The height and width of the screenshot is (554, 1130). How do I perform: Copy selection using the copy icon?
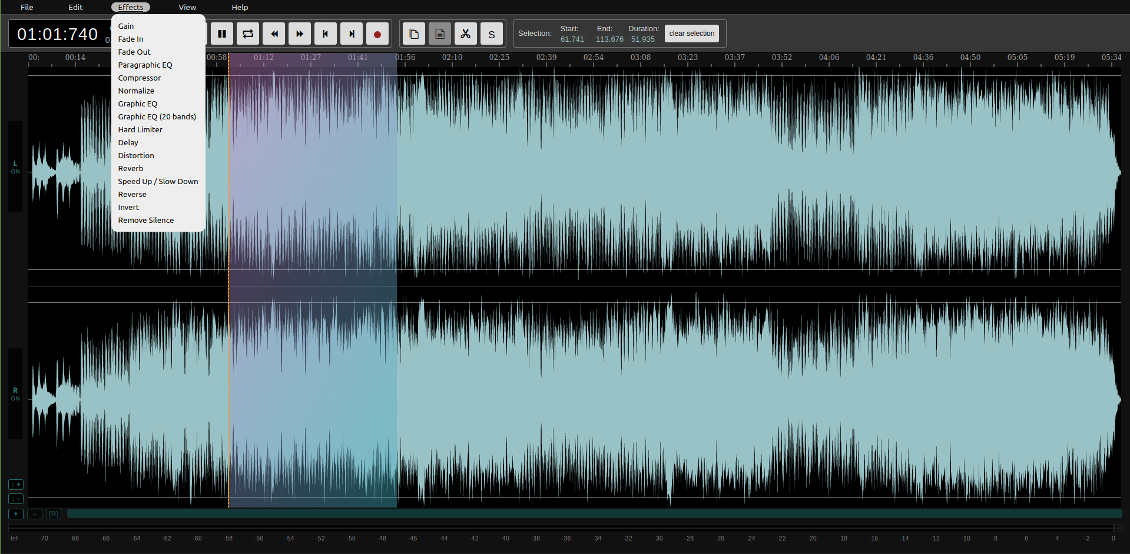click(414, 34)
